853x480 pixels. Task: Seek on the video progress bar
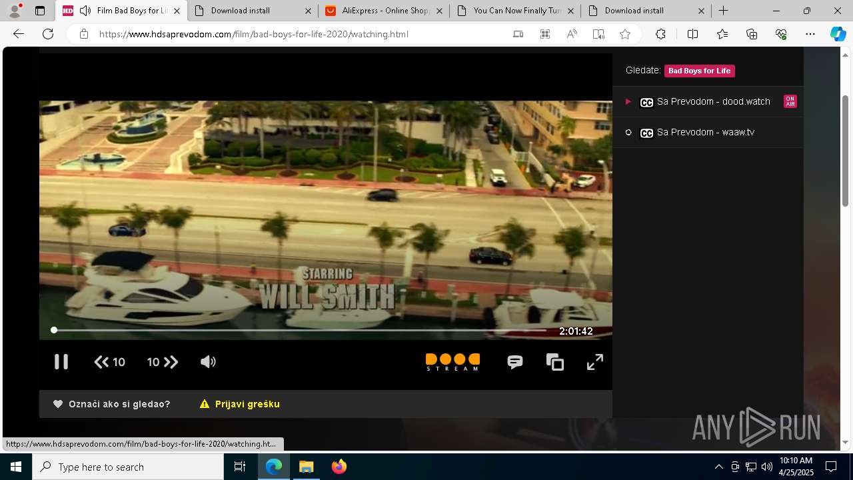tap(300, 330)
